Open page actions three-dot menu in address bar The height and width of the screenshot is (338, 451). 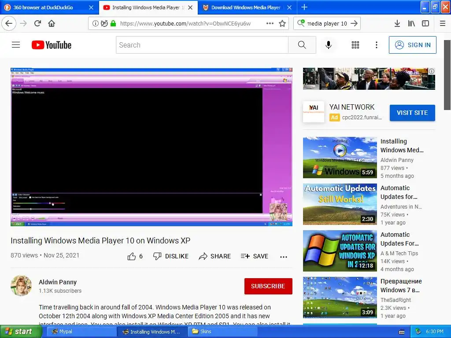point(270,23)
